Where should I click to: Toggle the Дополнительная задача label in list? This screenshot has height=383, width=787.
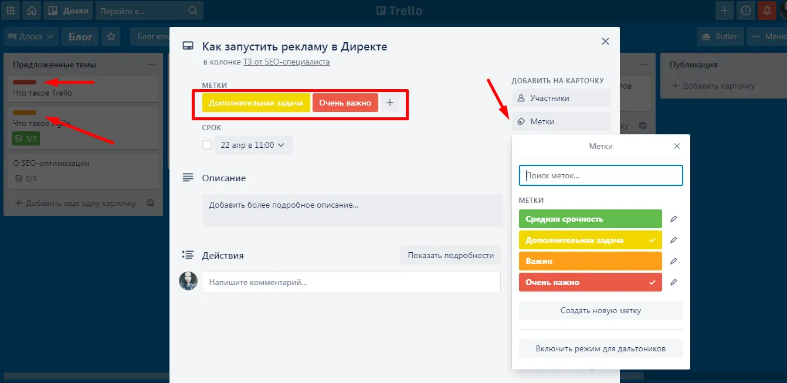coord(590,240)
